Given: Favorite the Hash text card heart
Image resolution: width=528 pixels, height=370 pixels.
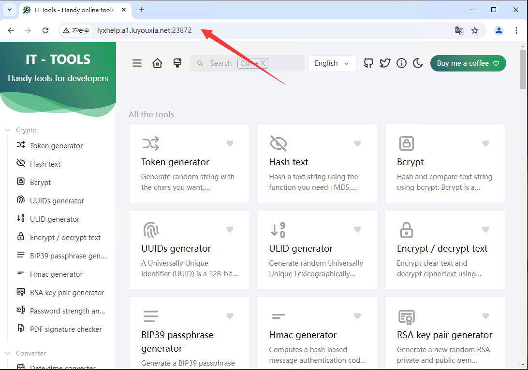Looking at the screenshot, I should 358,143.
